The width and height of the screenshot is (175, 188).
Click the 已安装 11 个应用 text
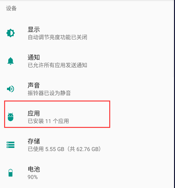point(48,121)
